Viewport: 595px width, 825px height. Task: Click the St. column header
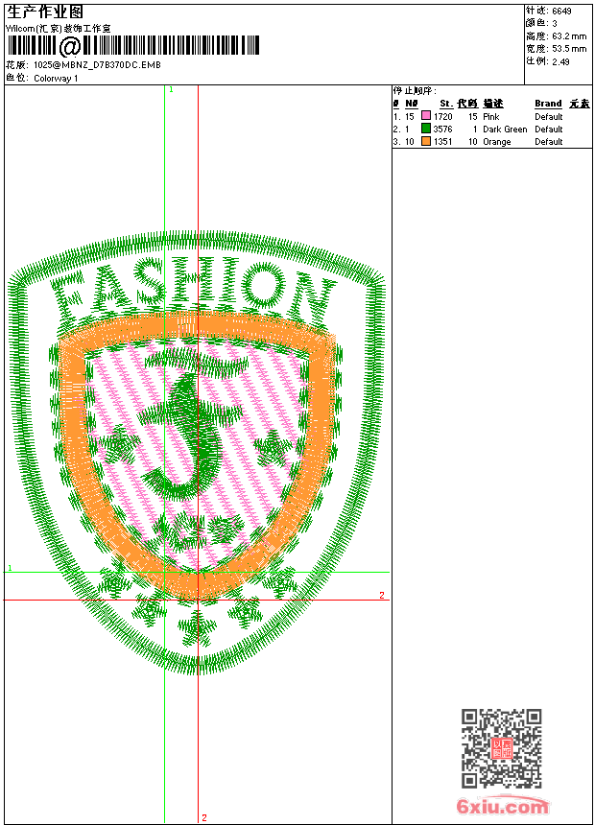pos(445,104)
